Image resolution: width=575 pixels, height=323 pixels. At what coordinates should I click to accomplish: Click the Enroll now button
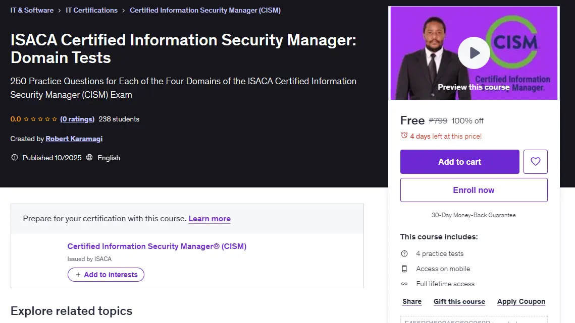tap(474, 190)
